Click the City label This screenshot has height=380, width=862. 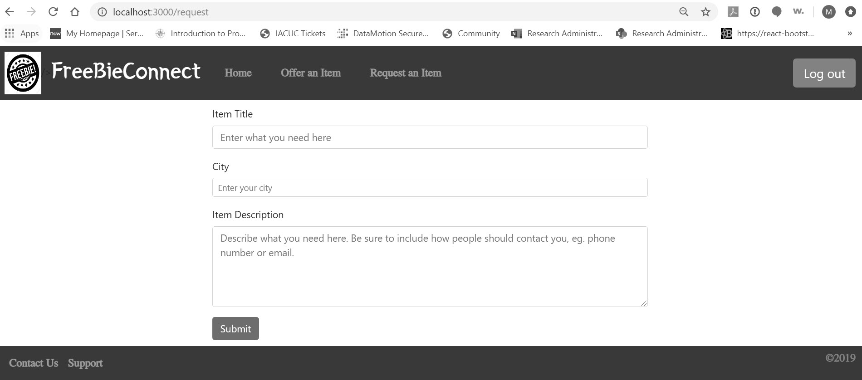coord(220,167)
